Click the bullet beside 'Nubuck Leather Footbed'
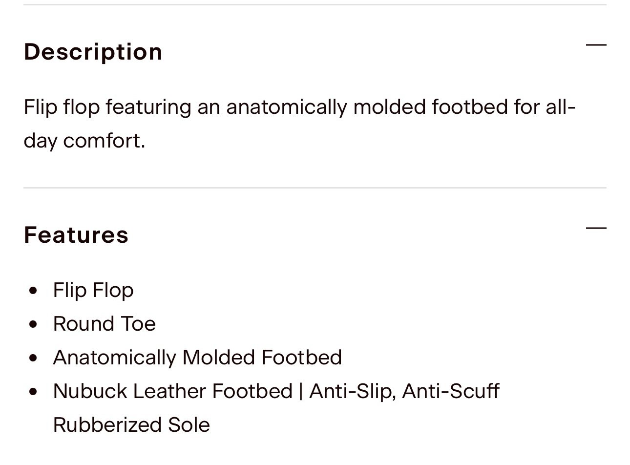The image size is (630, 465). 33,392
